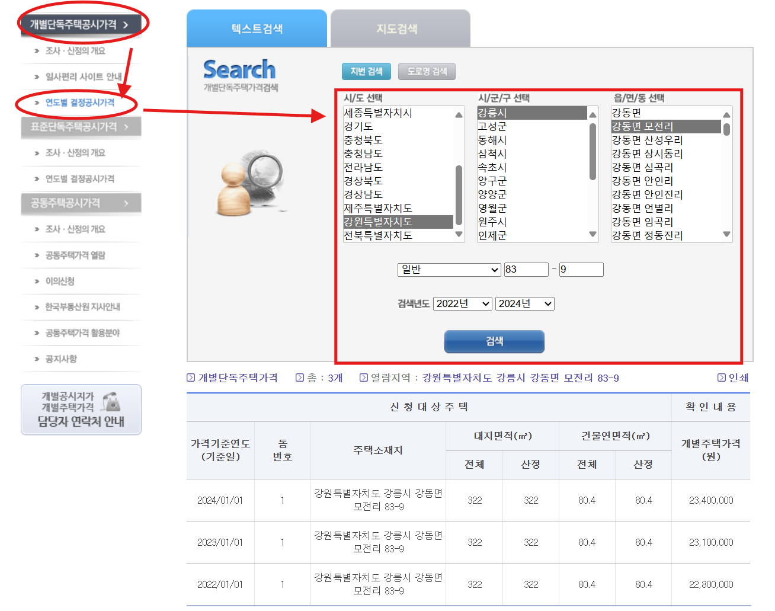775x611 pixels.
Task: Select the 도로명 검색 tab button
Action: tap(427, 71)
